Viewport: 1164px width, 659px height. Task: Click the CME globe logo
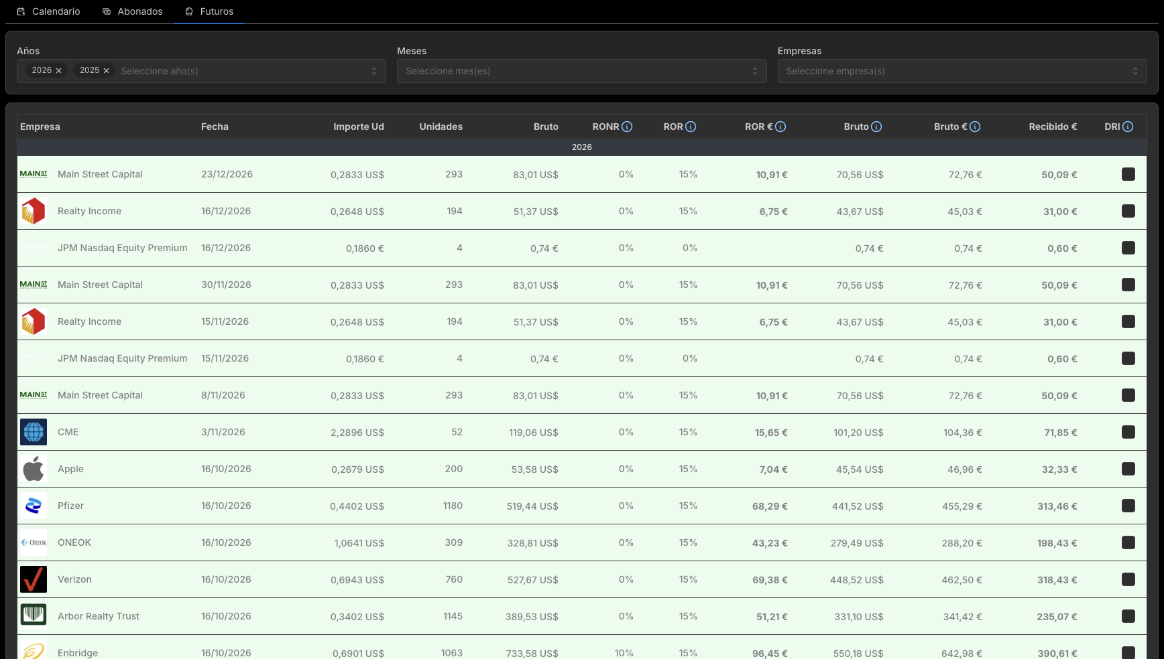(34, 432)
